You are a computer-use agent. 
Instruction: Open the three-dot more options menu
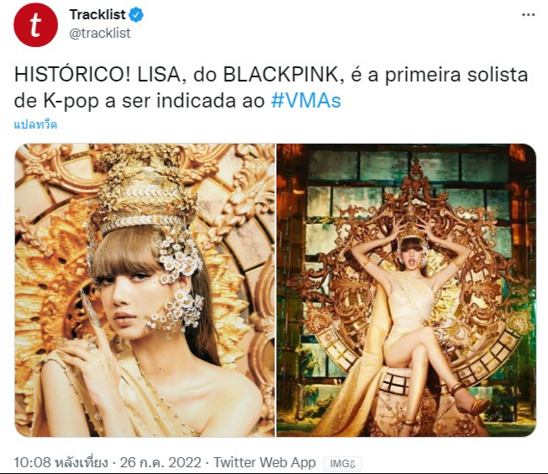click(528, 14)
